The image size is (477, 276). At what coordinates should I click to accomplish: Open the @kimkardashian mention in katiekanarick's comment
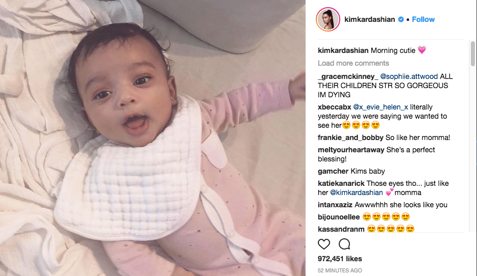point(357,192)
